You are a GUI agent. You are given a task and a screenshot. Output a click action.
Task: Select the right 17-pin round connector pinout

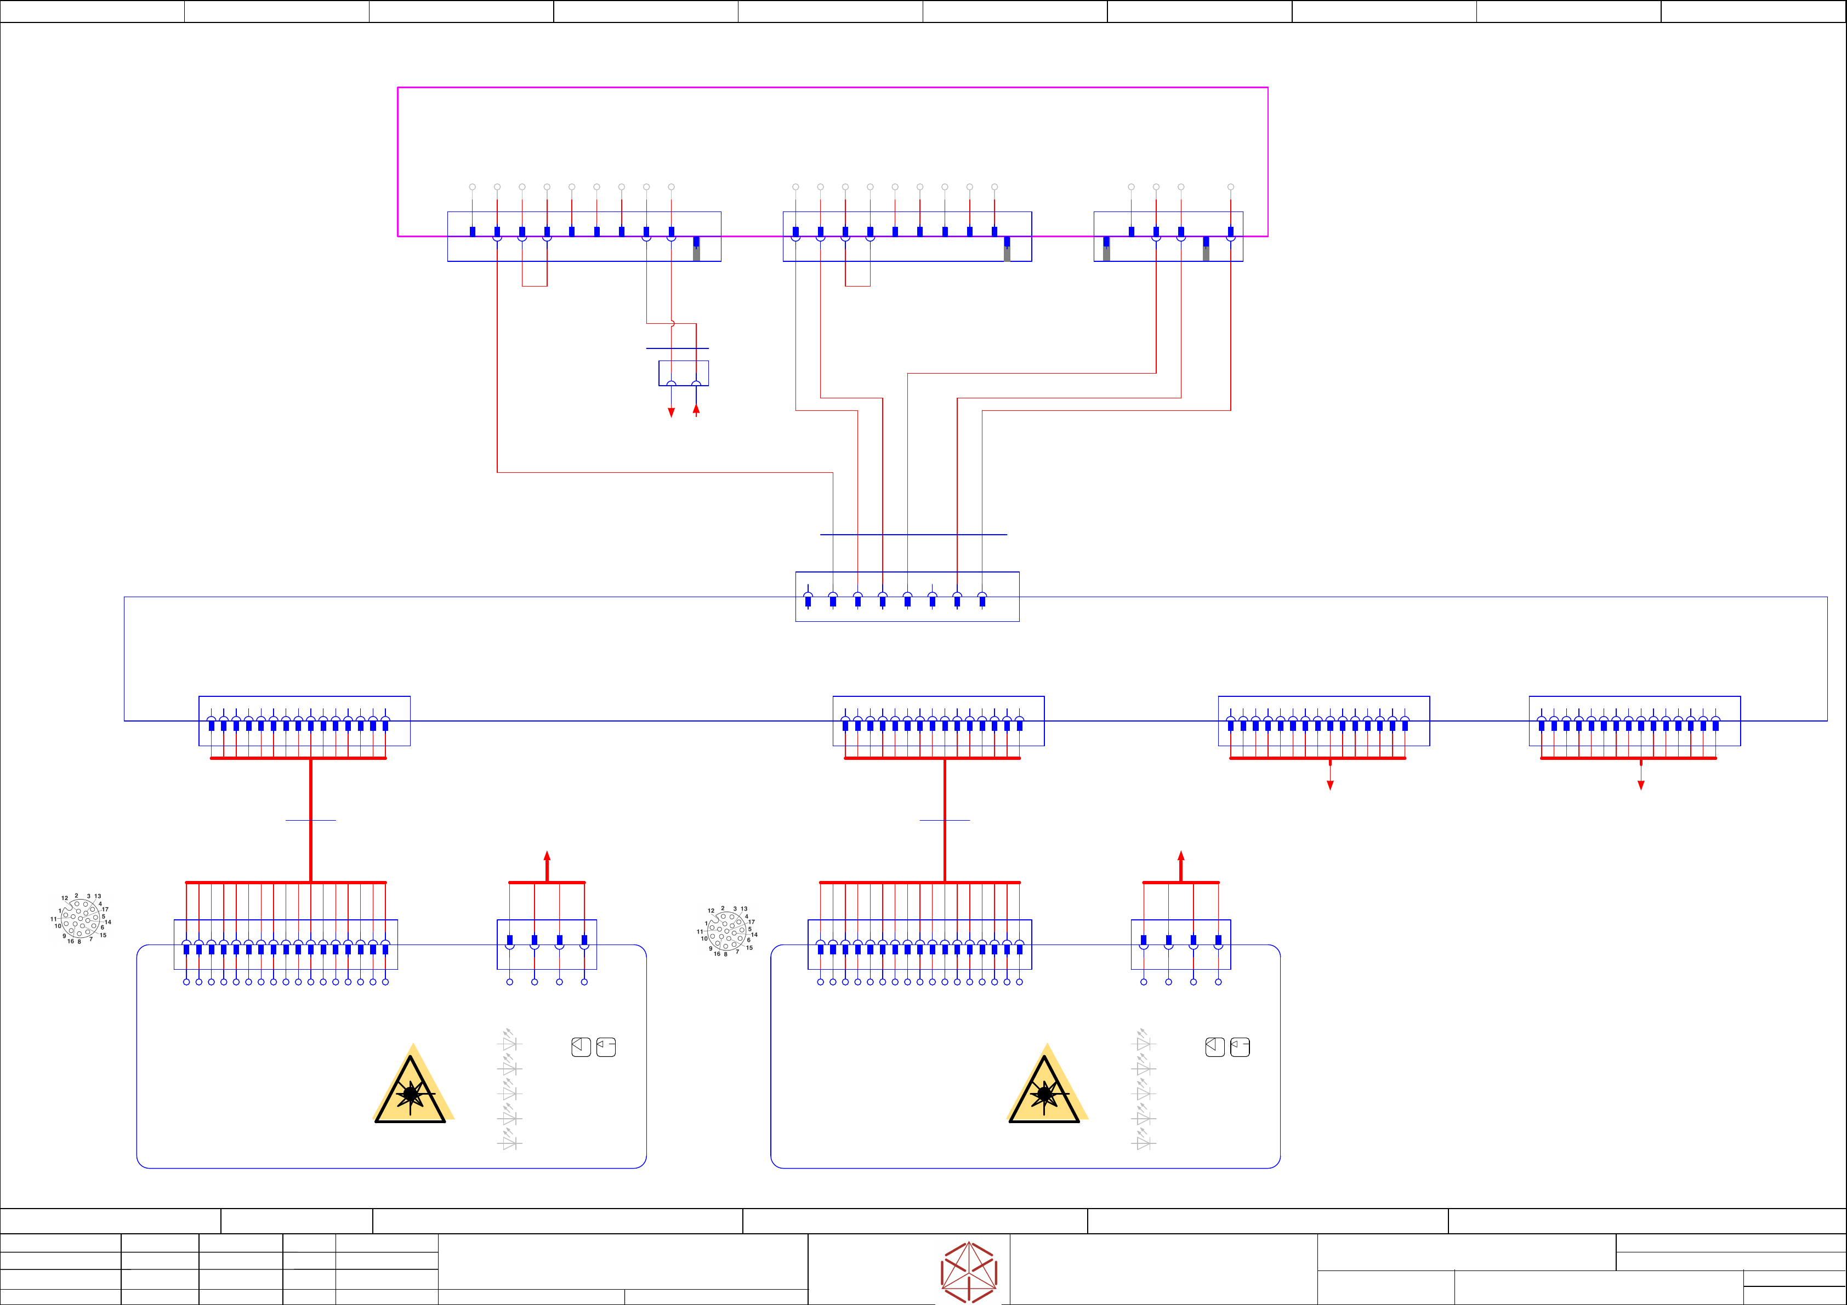point(727,931)
